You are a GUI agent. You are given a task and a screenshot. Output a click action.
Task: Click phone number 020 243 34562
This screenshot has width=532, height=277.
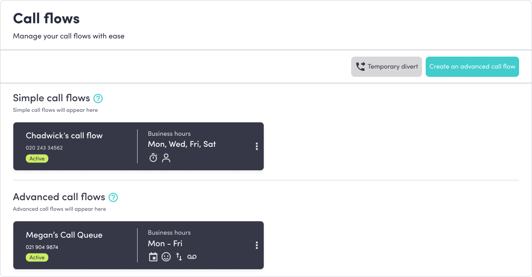(x=44, y=148)
